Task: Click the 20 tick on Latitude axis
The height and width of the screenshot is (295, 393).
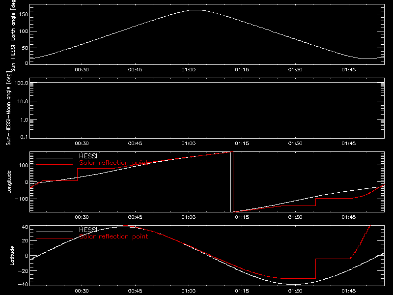Action: 26,240
